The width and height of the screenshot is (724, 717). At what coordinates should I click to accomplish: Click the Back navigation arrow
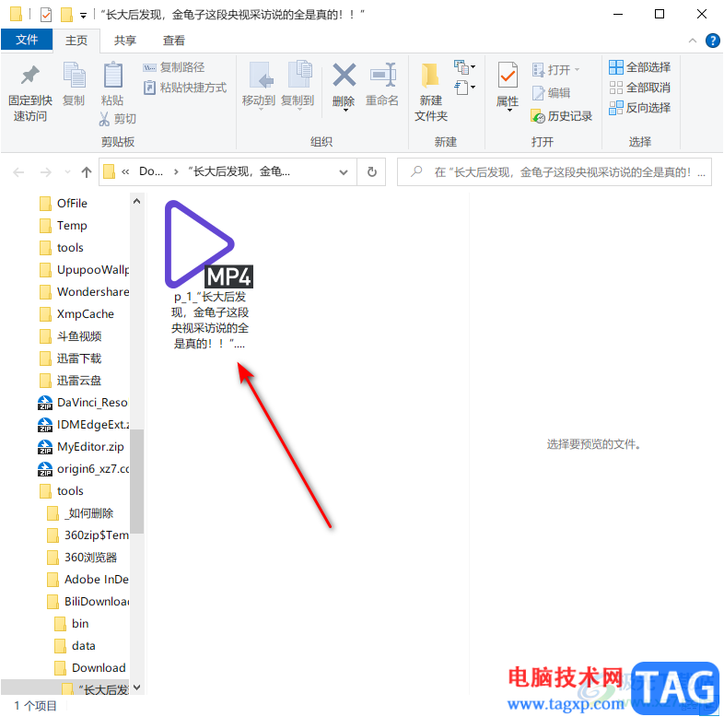point(18,172)
